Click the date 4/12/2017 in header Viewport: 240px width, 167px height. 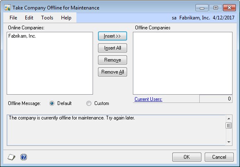coord(223,18)
